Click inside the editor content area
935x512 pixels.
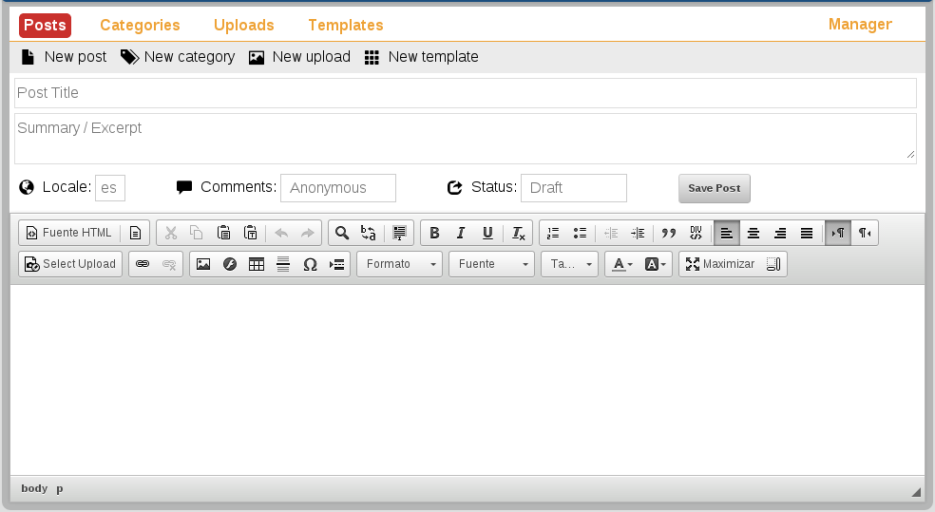point(467,380)
